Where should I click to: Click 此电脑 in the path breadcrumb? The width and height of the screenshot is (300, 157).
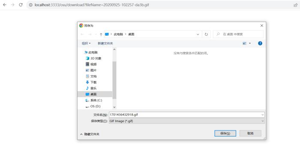[x=118, y=34]
